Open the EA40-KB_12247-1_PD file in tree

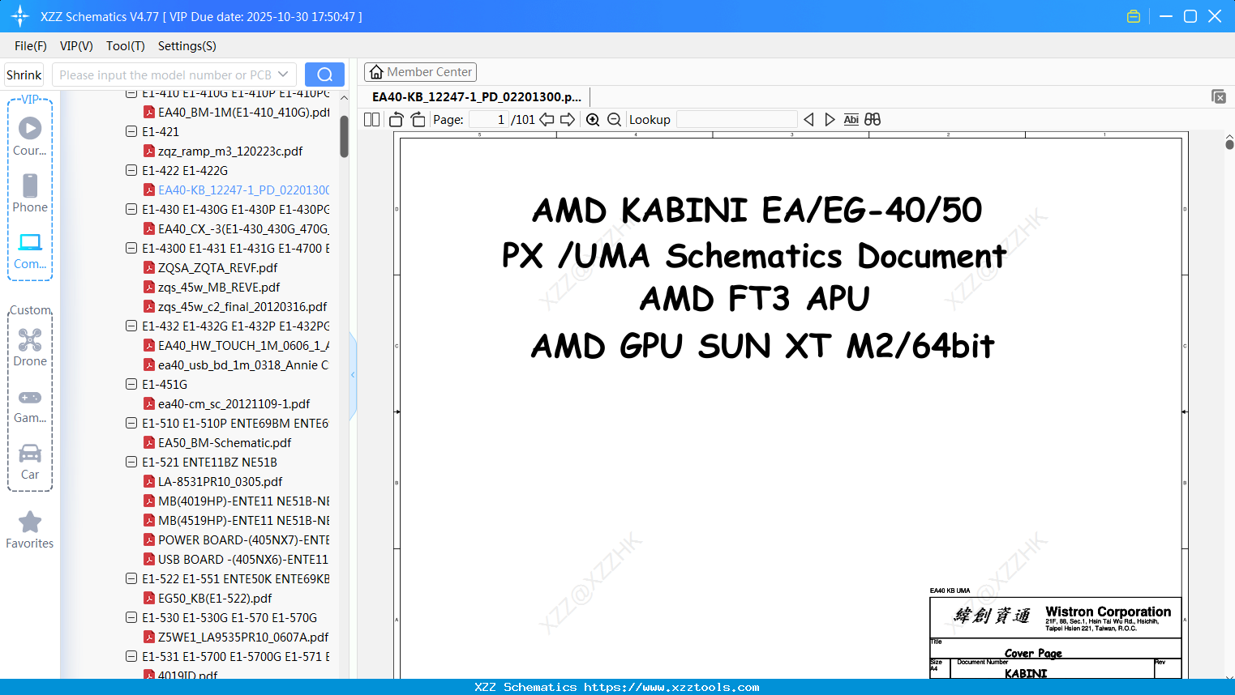click(243, 190)
